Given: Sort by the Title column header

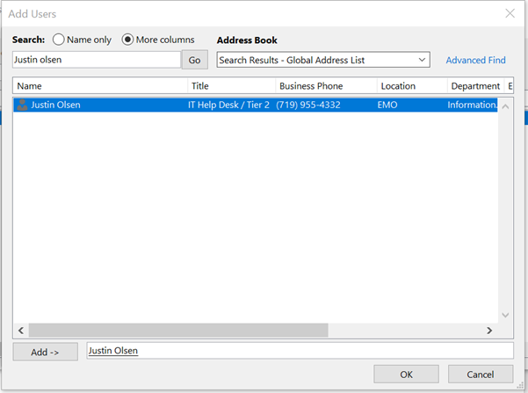Looking at the screenshot, I should coord(231,86).
